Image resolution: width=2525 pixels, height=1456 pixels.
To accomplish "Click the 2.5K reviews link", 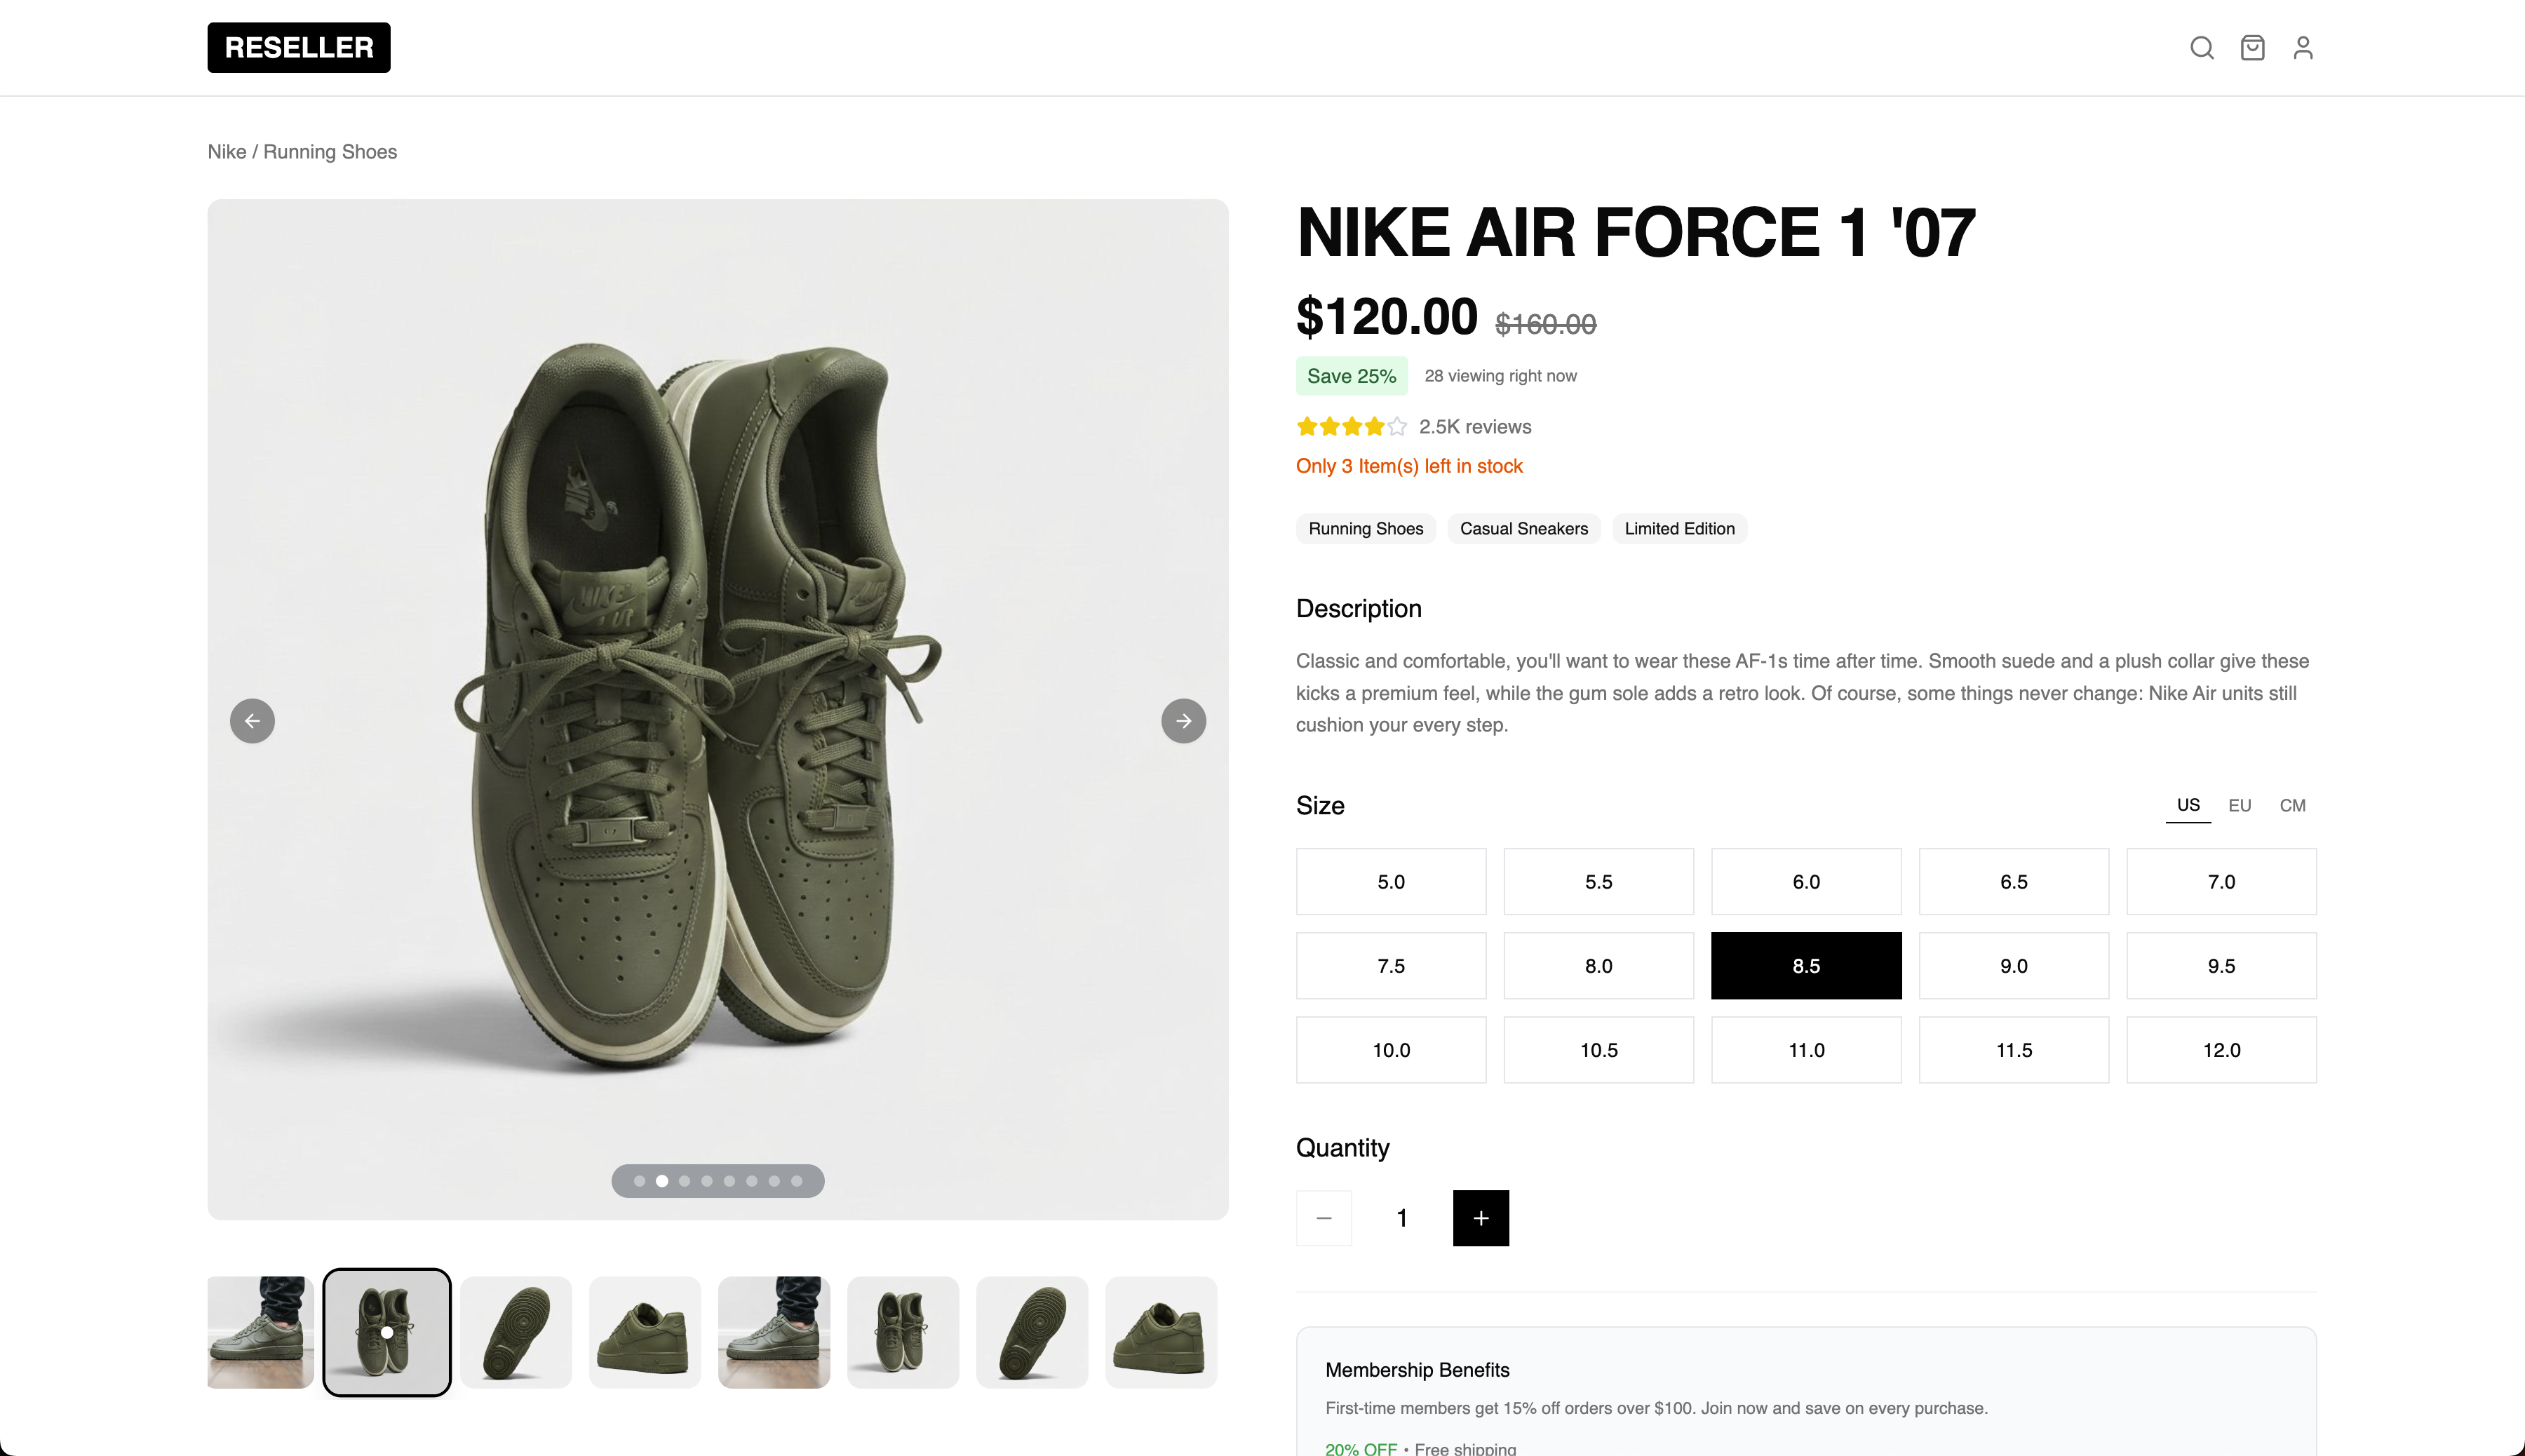I will tap(1475, 426).
